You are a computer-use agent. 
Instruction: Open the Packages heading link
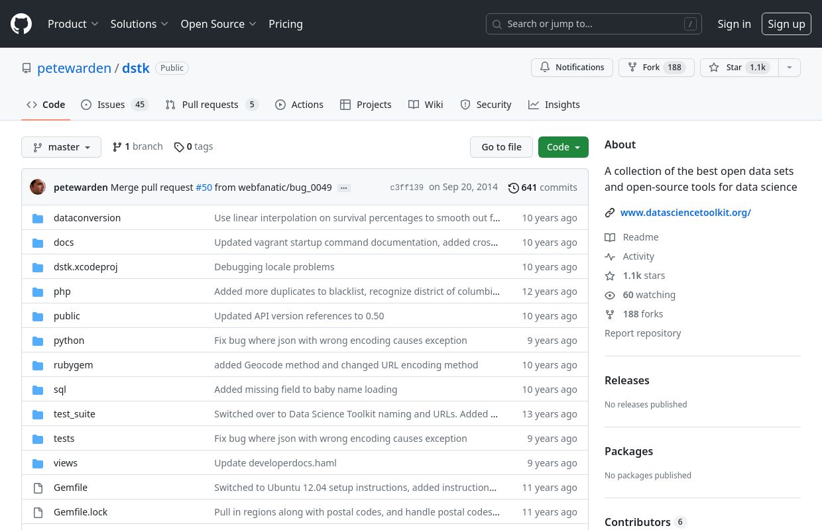[628, 451]
